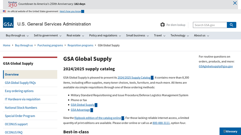Click U.S. General Services Administration title
The image size is (241, 135).
[54, 24]
